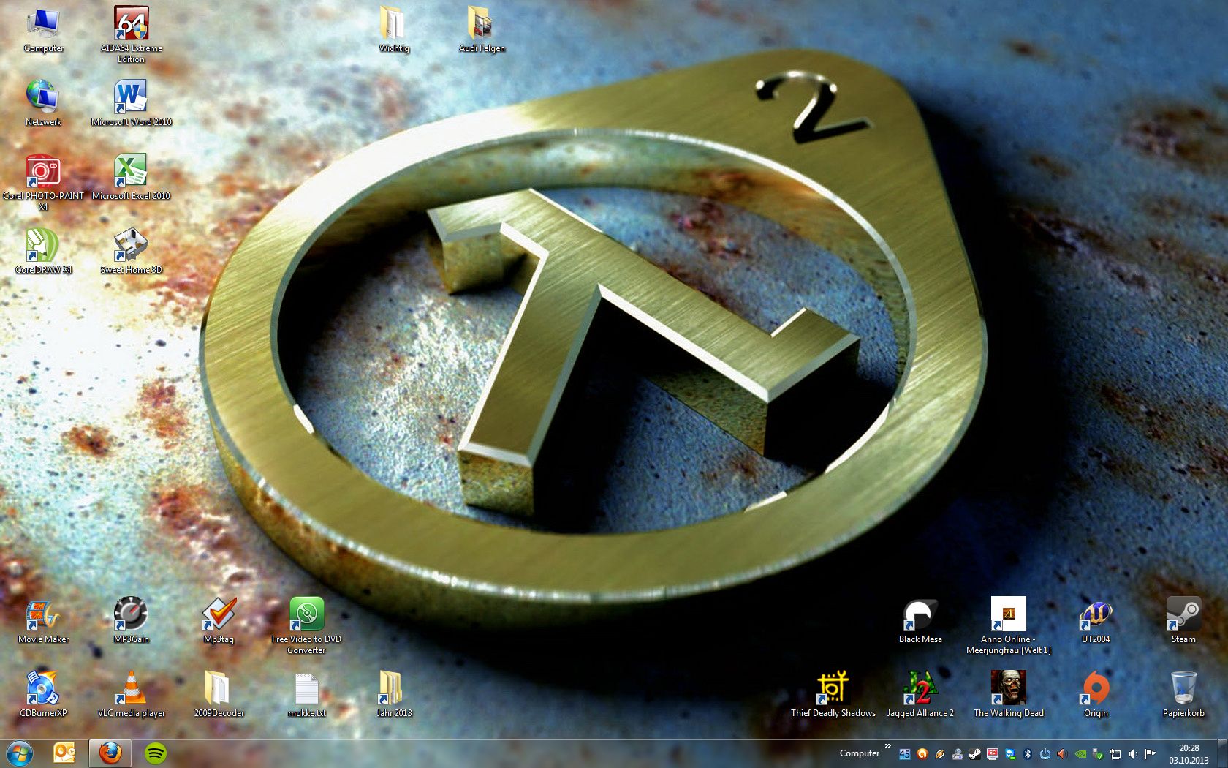Screen dimensions: 1228x768
Task: Select the Audi Felgen folder
Action: (482, 30)
